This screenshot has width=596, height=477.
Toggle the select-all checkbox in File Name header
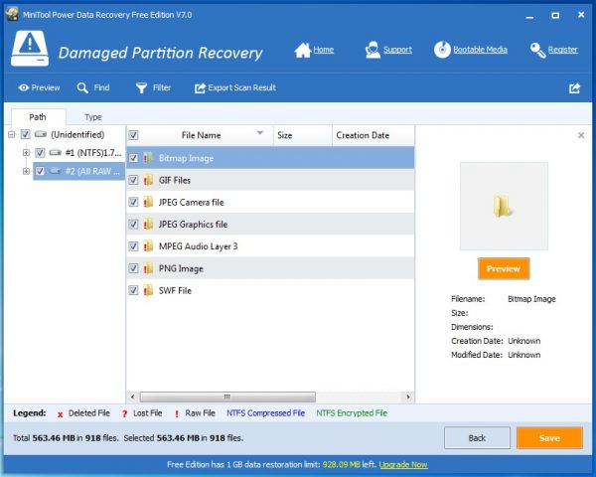pyautogui.click(x=133, y=135)
